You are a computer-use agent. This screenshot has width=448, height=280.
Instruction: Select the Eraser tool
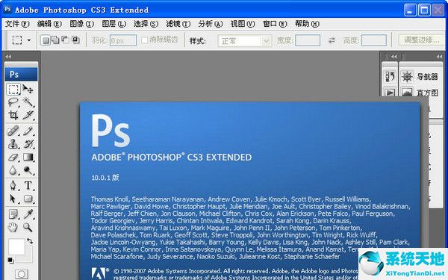(x=13, y=157)
